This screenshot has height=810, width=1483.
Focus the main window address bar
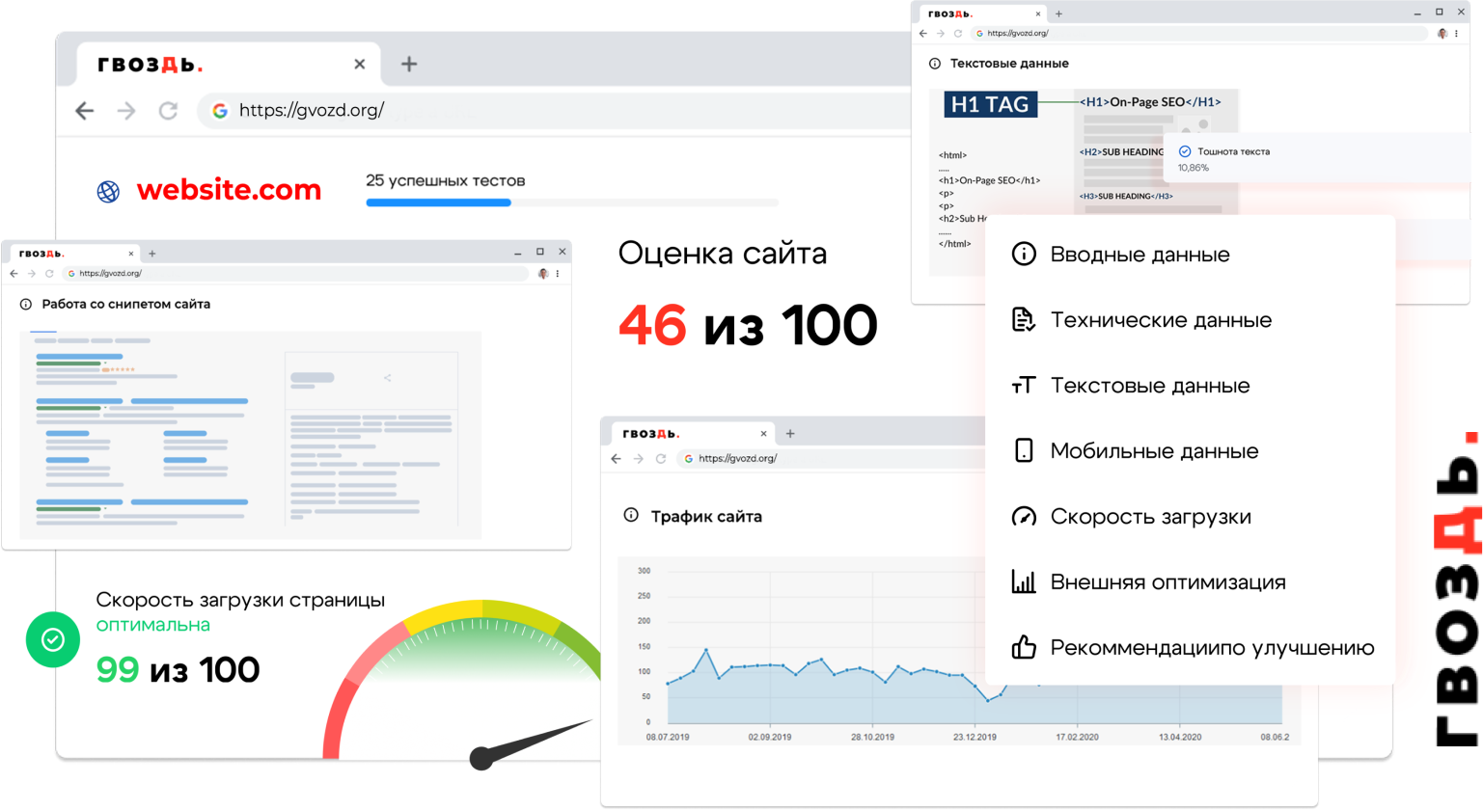[555, 110]
